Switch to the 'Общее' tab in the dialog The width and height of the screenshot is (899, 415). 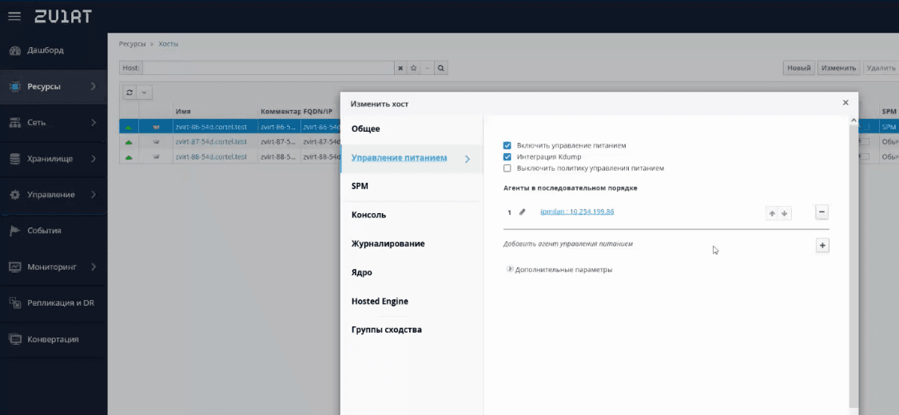(366, 128)
